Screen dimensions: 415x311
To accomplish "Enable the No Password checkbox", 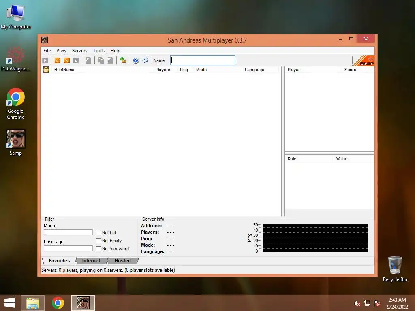I will (x=98, y=249).
